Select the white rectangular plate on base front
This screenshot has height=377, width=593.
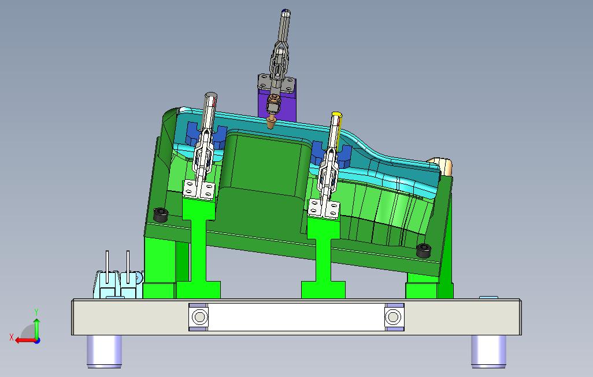[296, 317]
